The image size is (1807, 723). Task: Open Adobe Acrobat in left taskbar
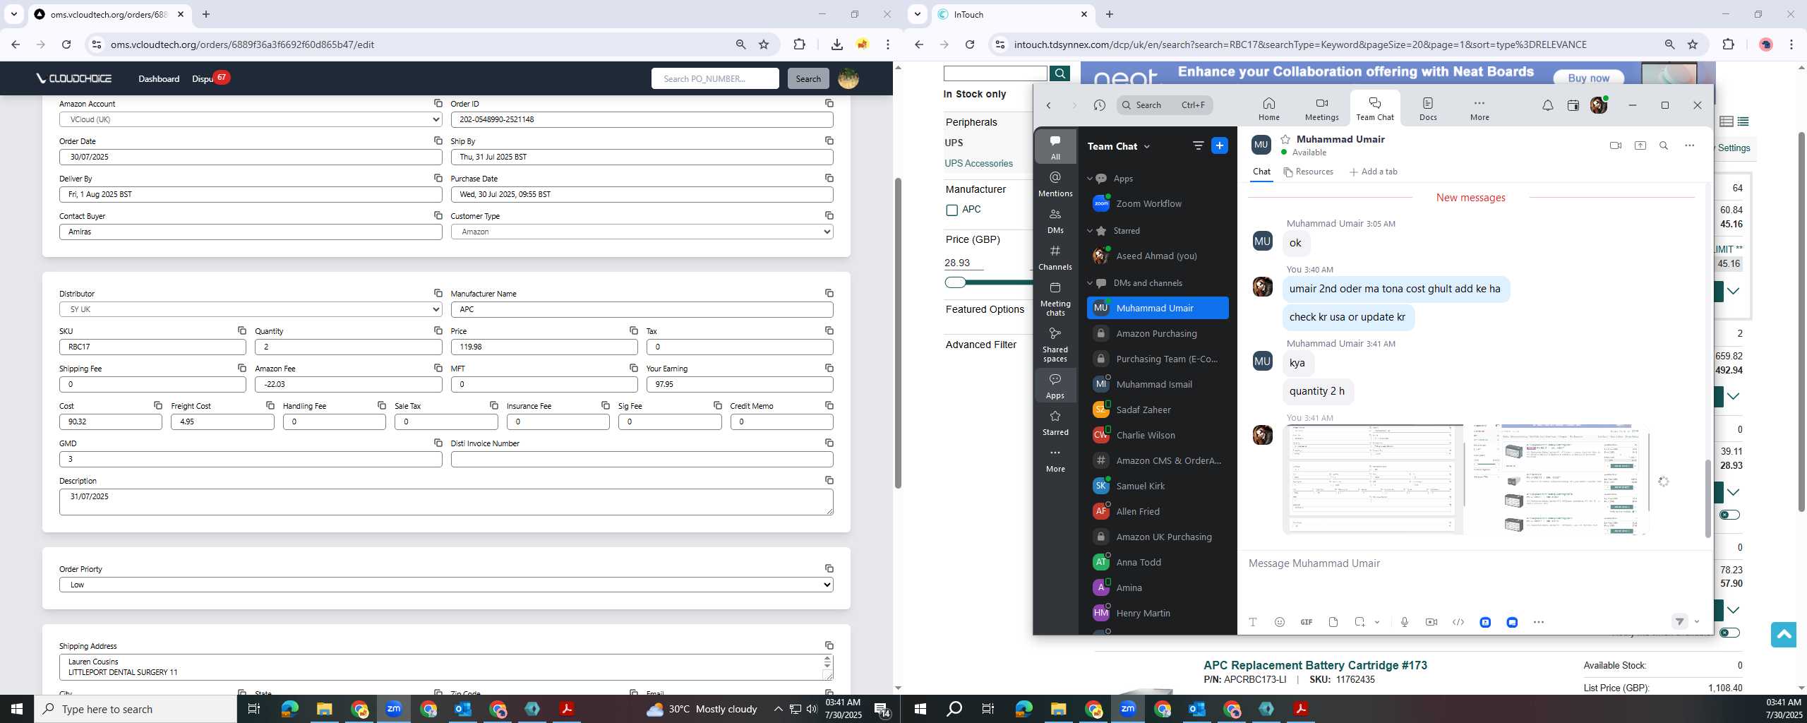(566, 709)
